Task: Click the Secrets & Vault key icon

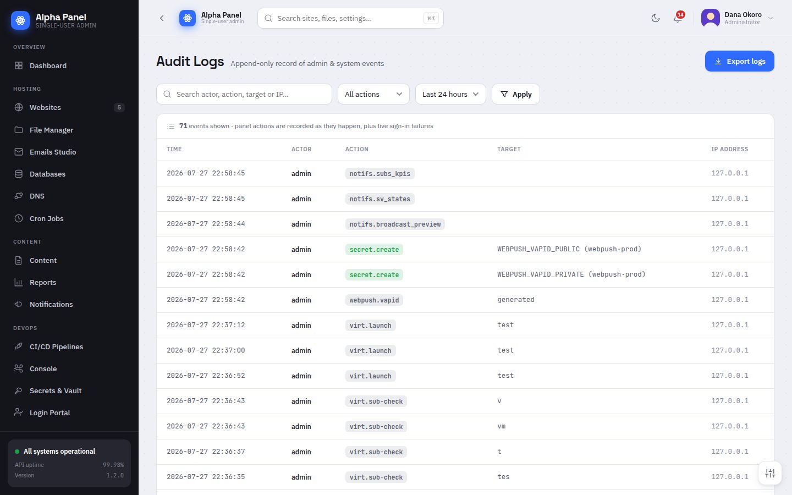Action: pyautogui.click(x=19, y=391)
